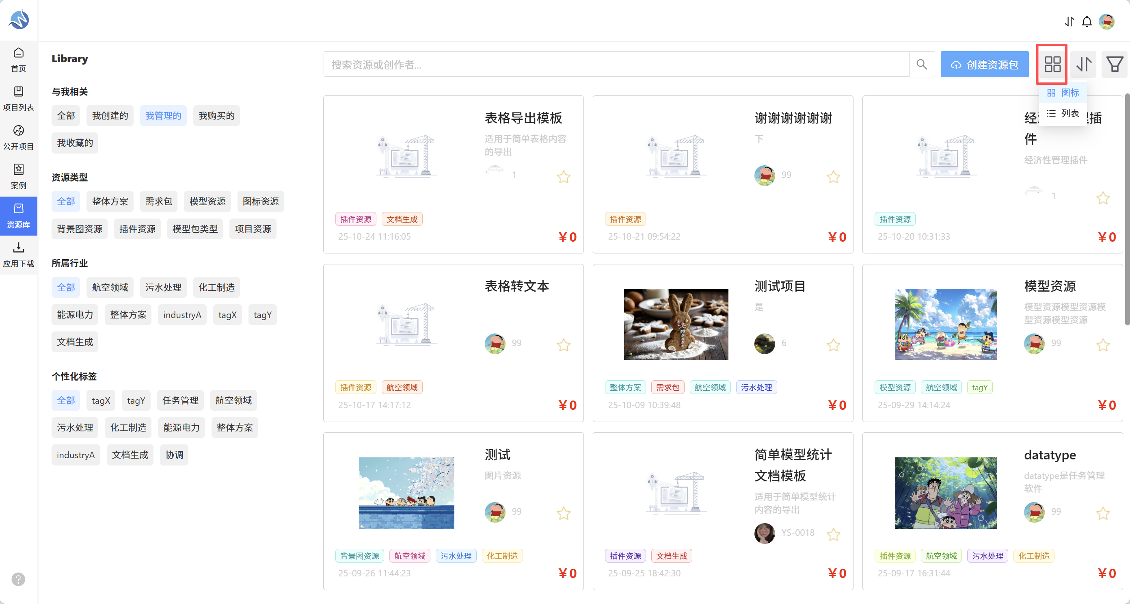
Task: Click the search magnifier icon
Action: tap(922, 65)
